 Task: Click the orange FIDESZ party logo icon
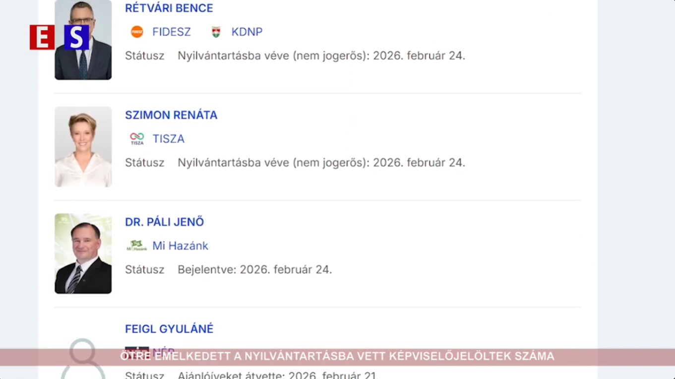(x=137, y=32)
